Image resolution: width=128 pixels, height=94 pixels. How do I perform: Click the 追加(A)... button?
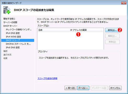click(x=112, y=30)
